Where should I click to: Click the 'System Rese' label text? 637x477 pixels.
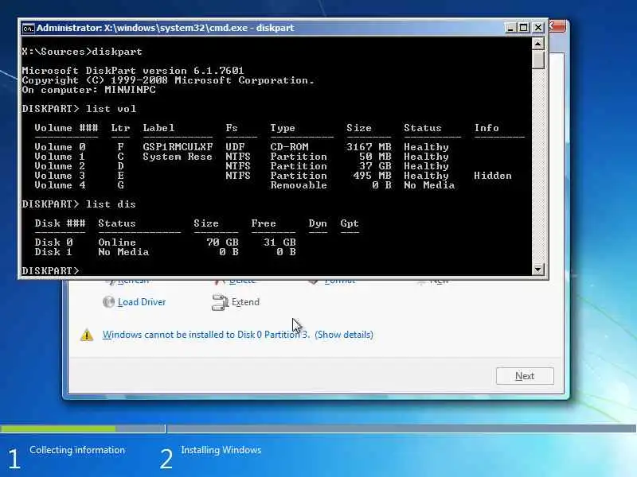coord(178,157)
